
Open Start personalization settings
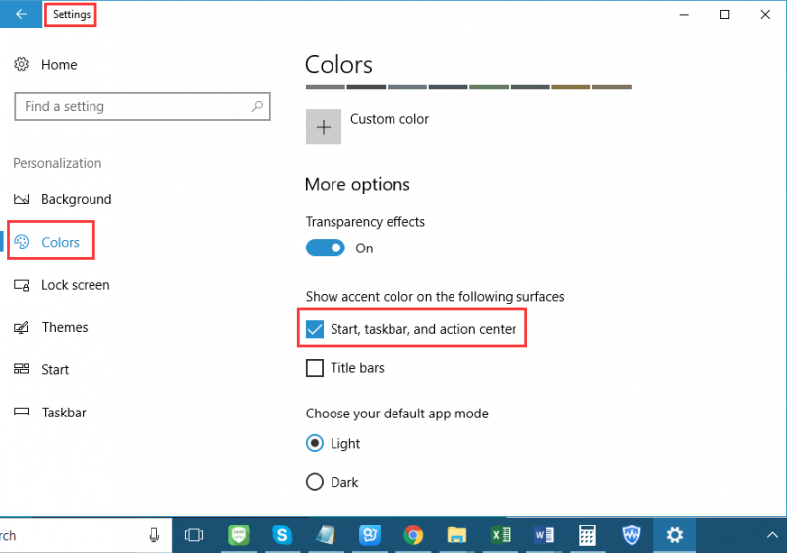tap(41, 370)
